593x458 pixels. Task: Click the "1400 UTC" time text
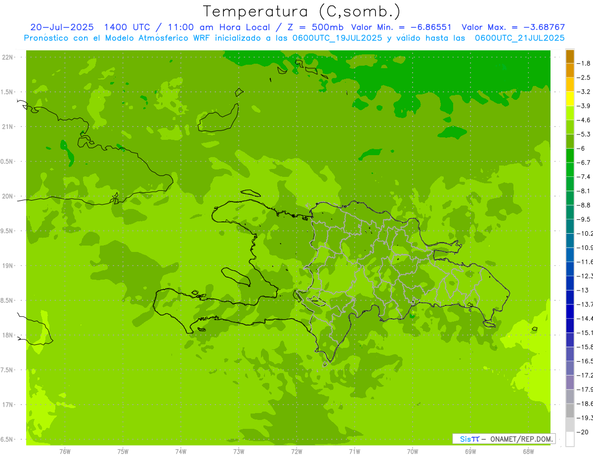[x=126, y=27]
